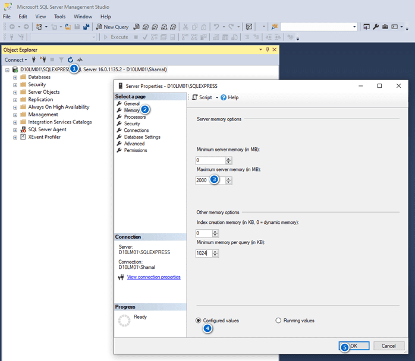This screenshot has width=415, height=361.
Task: Select the Processors page
Action: [135, 117]
